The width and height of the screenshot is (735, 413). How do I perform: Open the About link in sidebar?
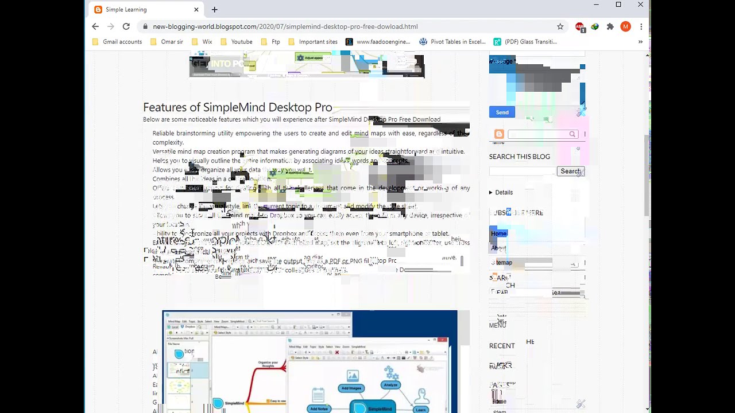coord(498,248)
